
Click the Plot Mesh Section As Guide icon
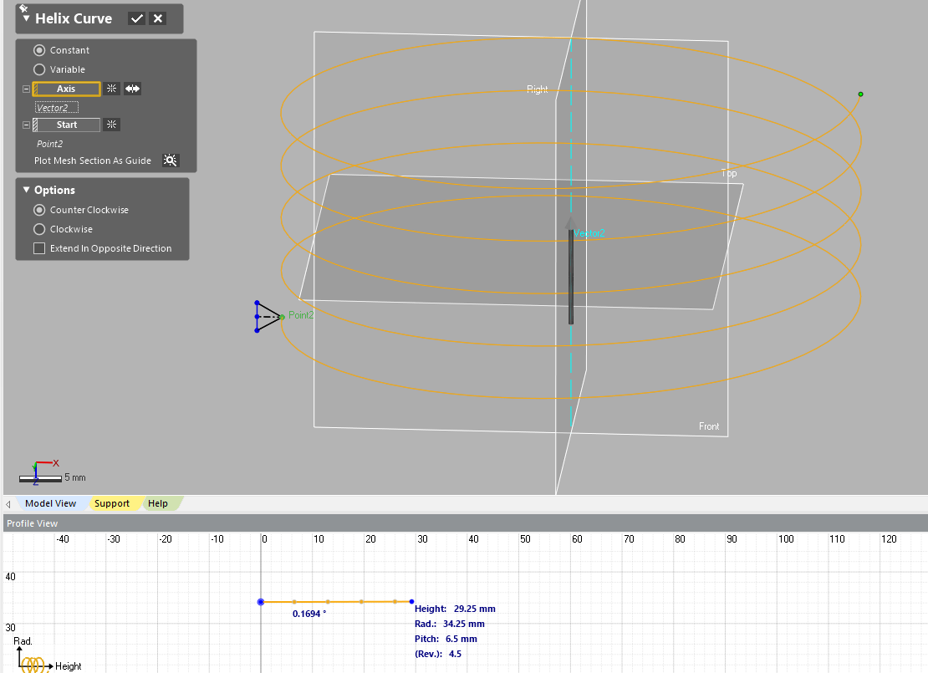pyautogui.click(x=171, y=160)
